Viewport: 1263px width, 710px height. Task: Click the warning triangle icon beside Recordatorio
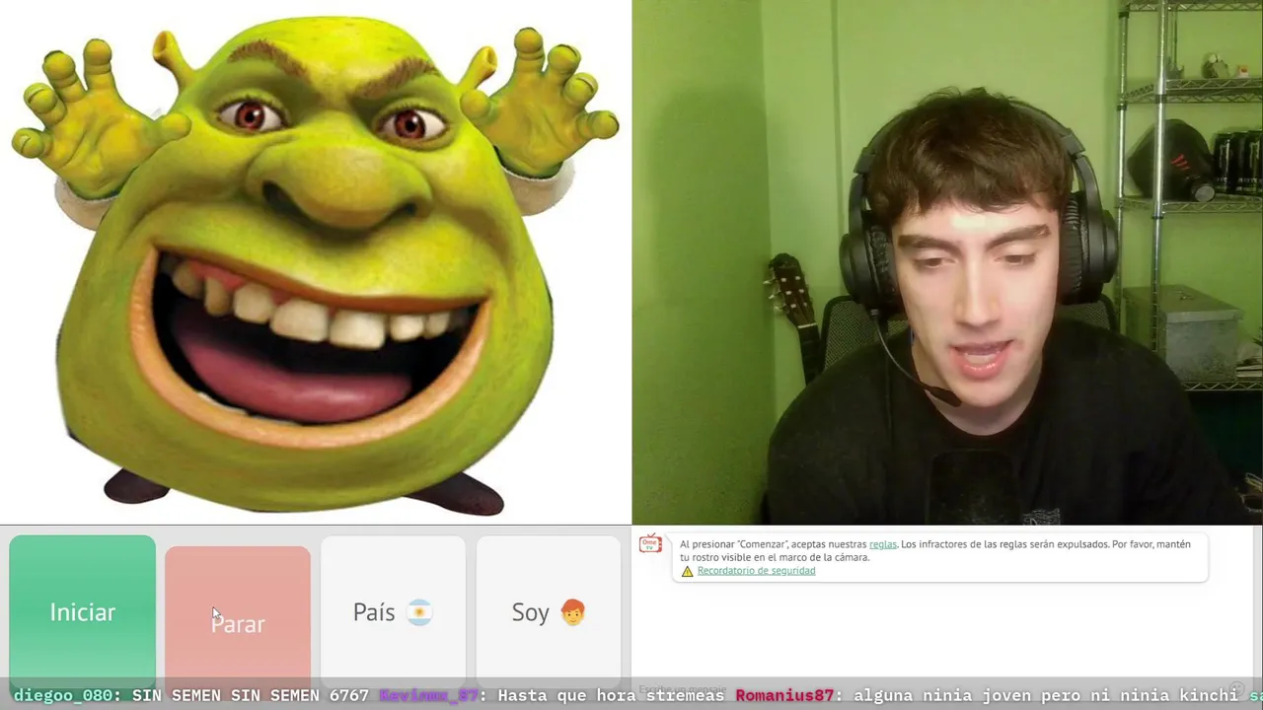coord(688,571)
